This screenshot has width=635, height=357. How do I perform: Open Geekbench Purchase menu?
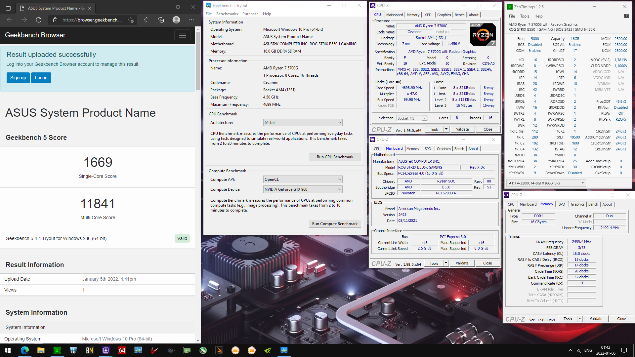pyautogui.click(x=250, y=14)
